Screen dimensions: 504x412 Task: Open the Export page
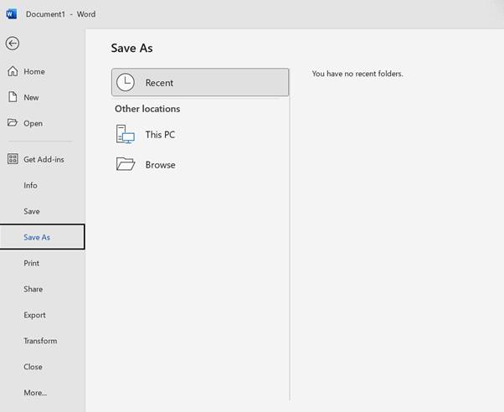(x=34, y=315)
